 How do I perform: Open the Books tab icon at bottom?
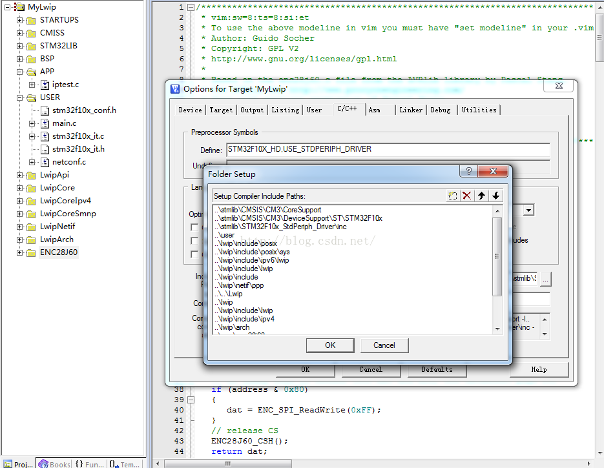[54, 463]
